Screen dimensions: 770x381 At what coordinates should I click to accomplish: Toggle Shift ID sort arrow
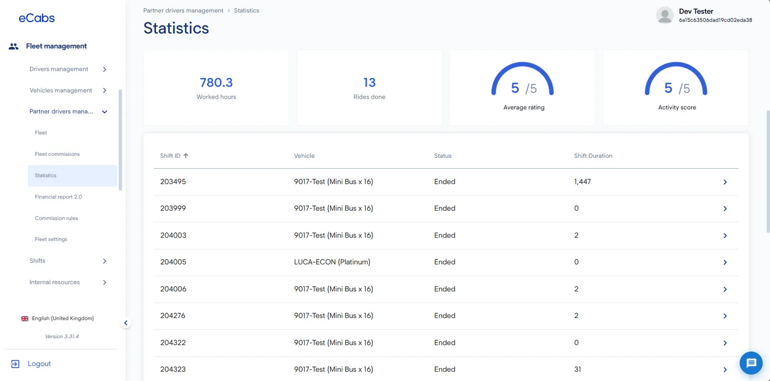[x=186, y=156]
